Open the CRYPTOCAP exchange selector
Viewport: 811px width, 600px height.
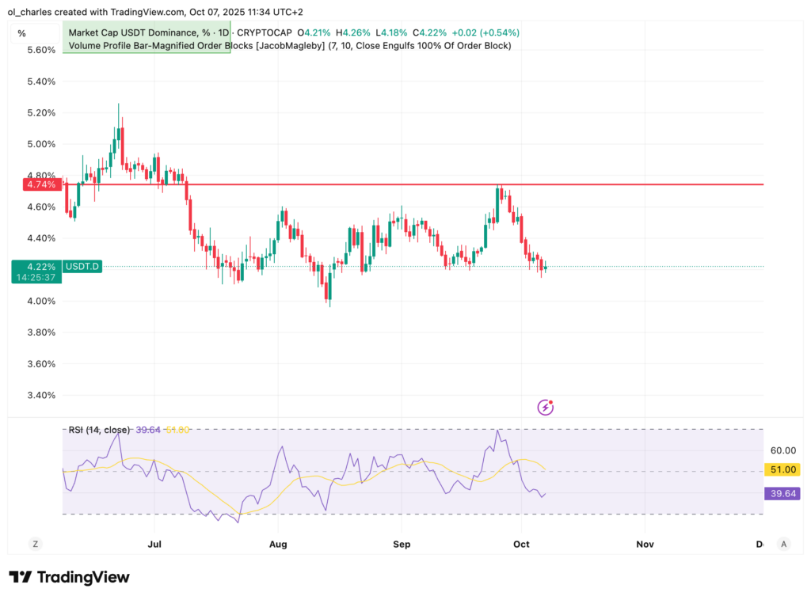[264, 33]
